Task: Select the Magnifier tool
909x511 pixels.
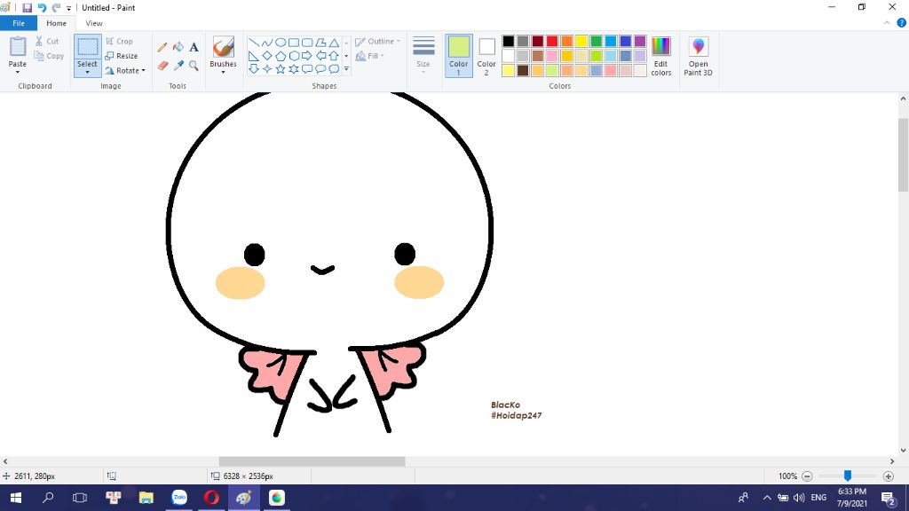Action: [194, 66]
